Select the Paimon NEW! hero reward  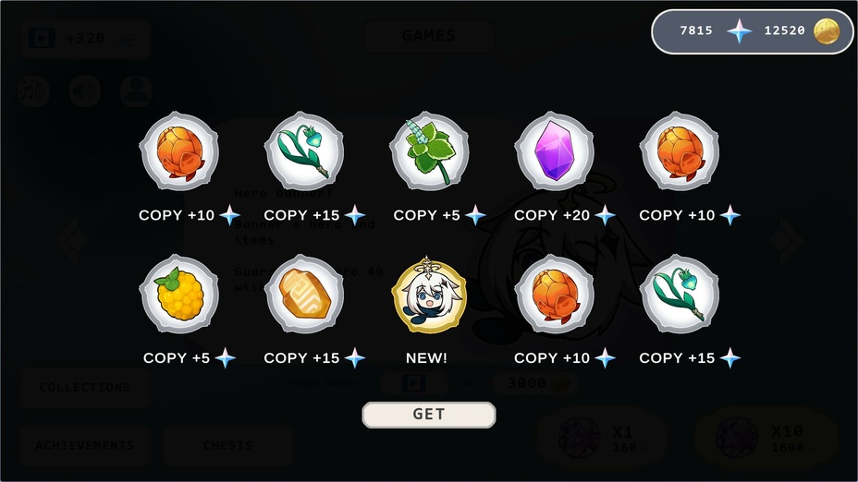pyautogui.click(x=430, y=295)
